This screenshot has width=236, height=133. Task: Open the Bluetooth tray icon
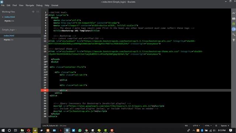202,130
